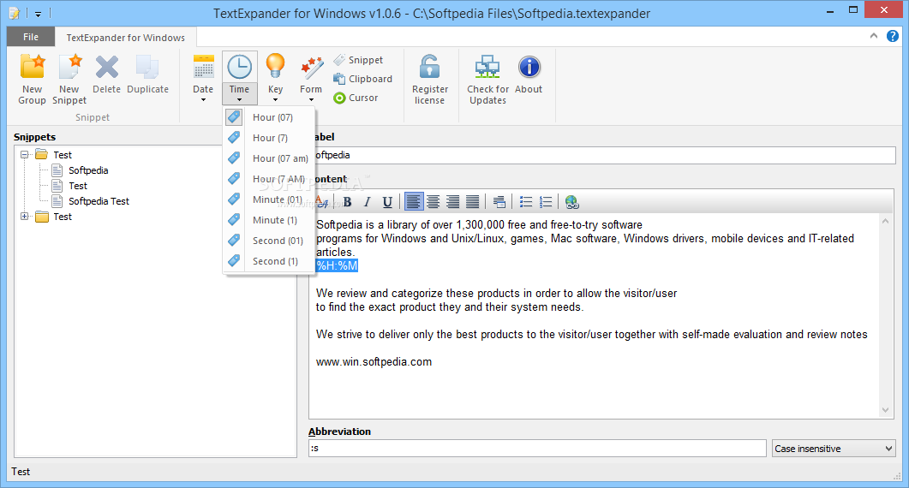Click the Abbreviation input field
The height and width of the screenshot is (488, 909).
(537, 448)
